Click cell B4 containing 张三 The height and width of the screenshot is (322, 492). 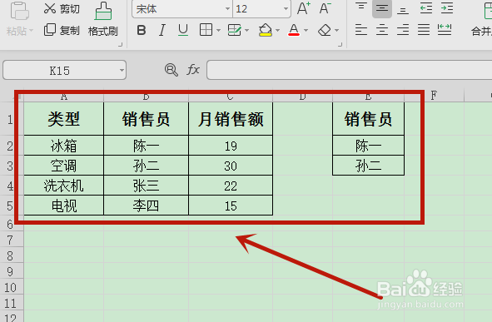click(146, 186)
